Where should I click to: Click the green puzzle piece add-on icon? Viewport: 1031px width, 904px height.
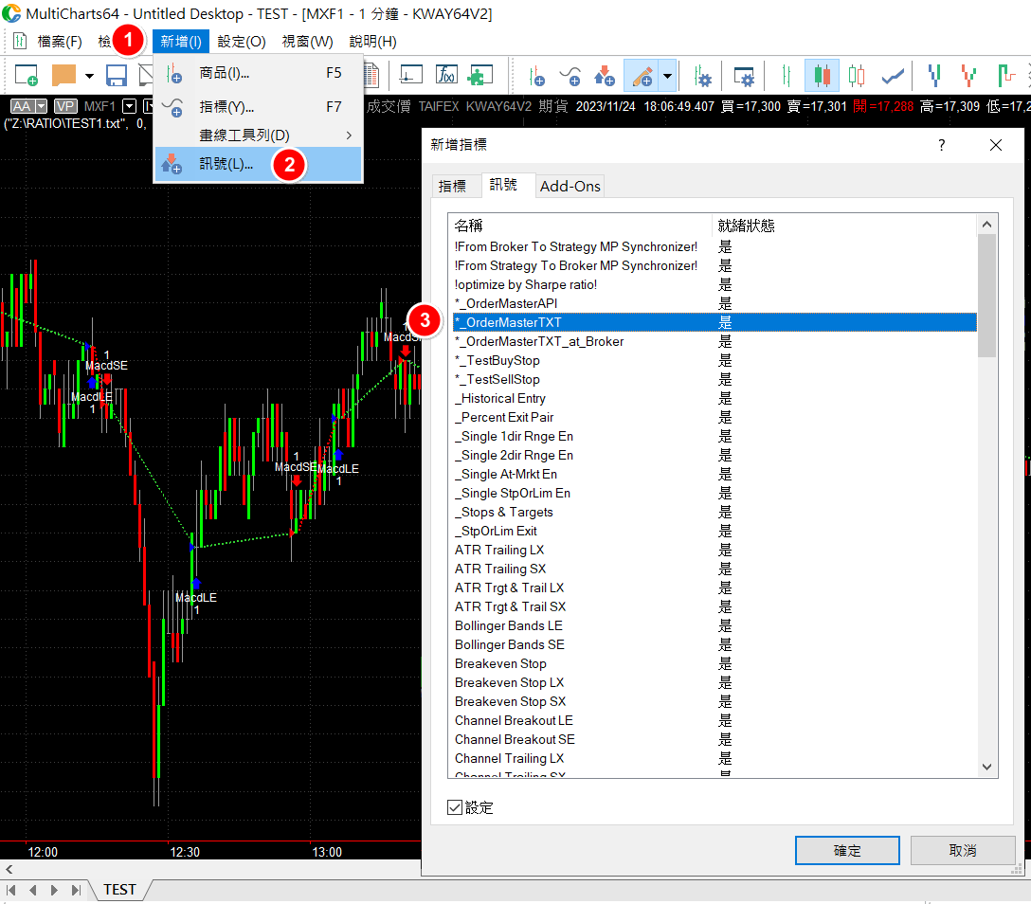[480, 76]
